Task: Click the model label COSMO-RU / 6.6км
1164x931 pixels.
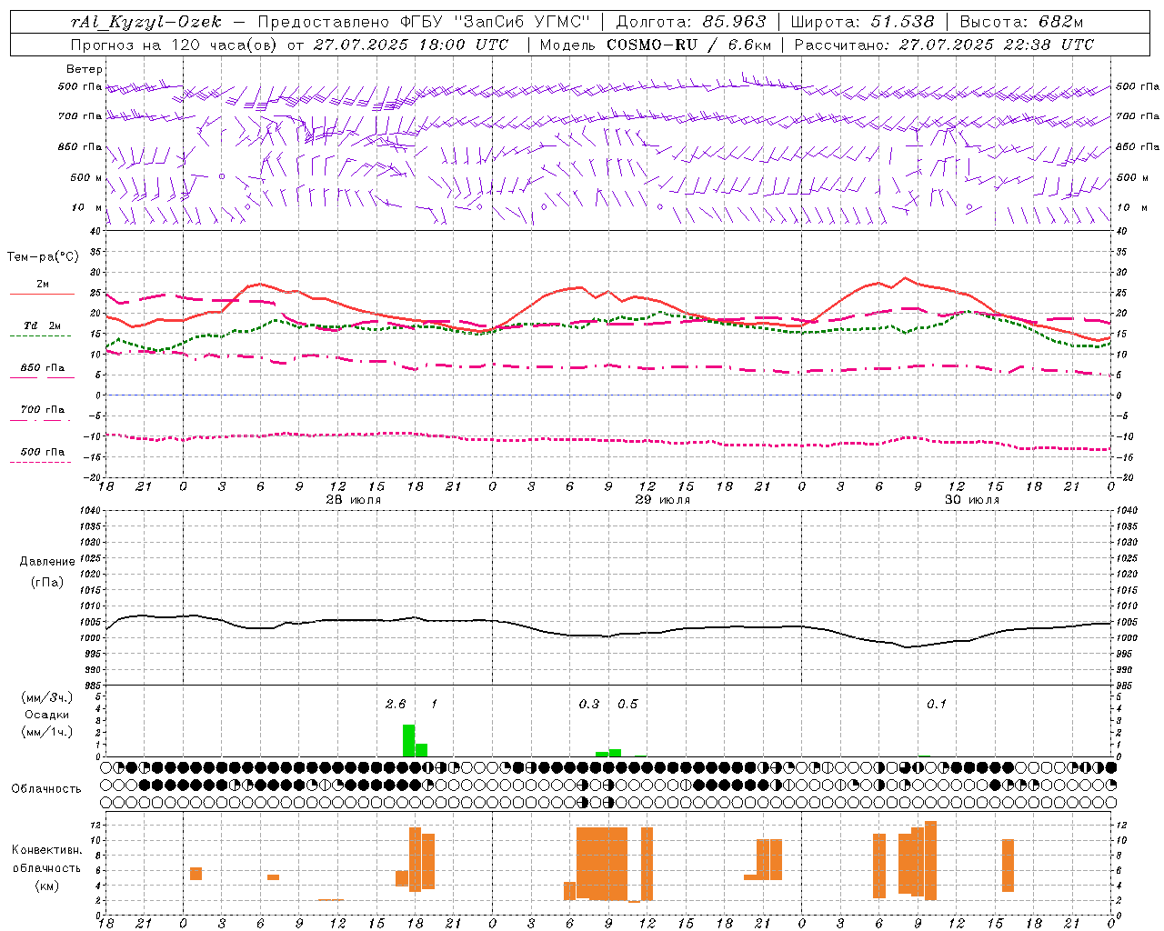Action: 689,45
